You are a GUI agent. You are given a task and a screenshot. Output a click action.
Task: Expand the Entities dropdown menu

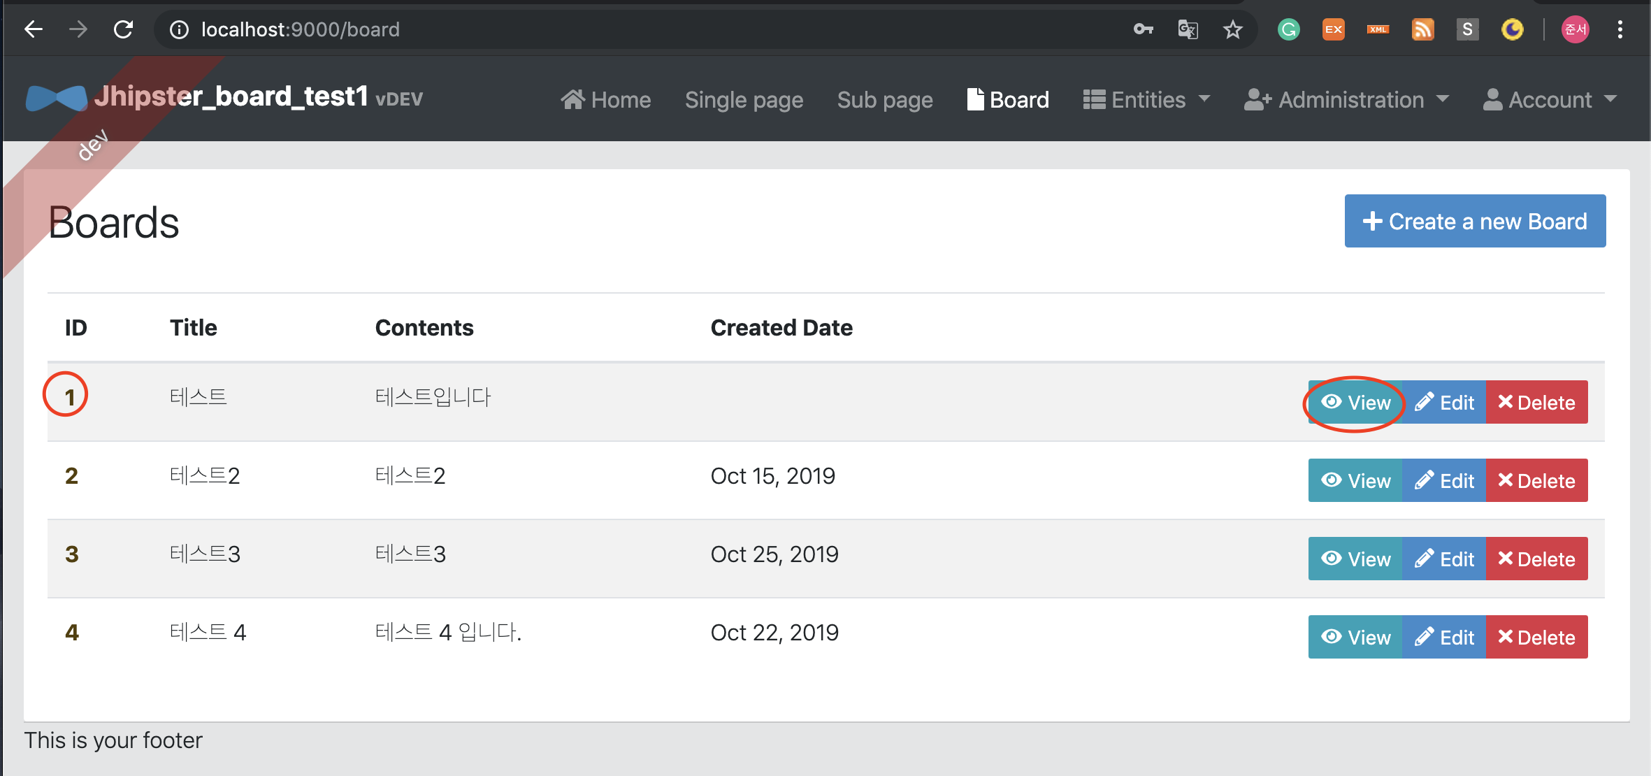pyautogui.click(x=1146, y=99)
